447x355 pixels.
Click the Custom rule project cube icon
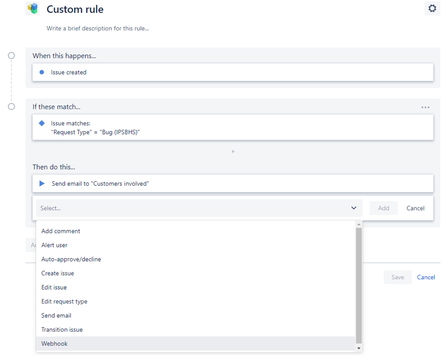[33, 8]
